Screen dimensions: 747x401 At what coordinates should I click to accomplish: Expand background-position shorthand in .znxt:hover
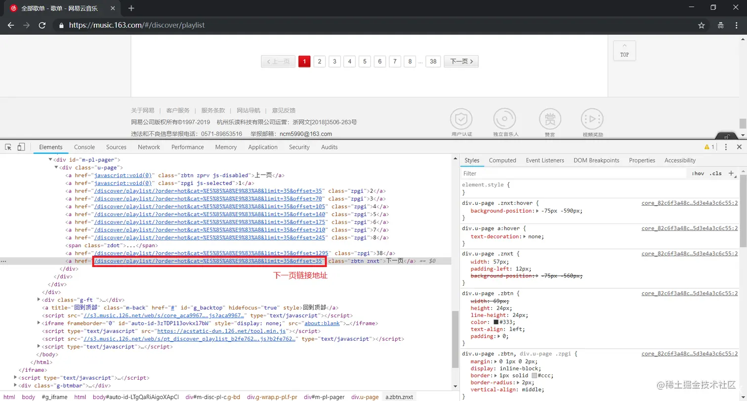click(x=538, y=211)
